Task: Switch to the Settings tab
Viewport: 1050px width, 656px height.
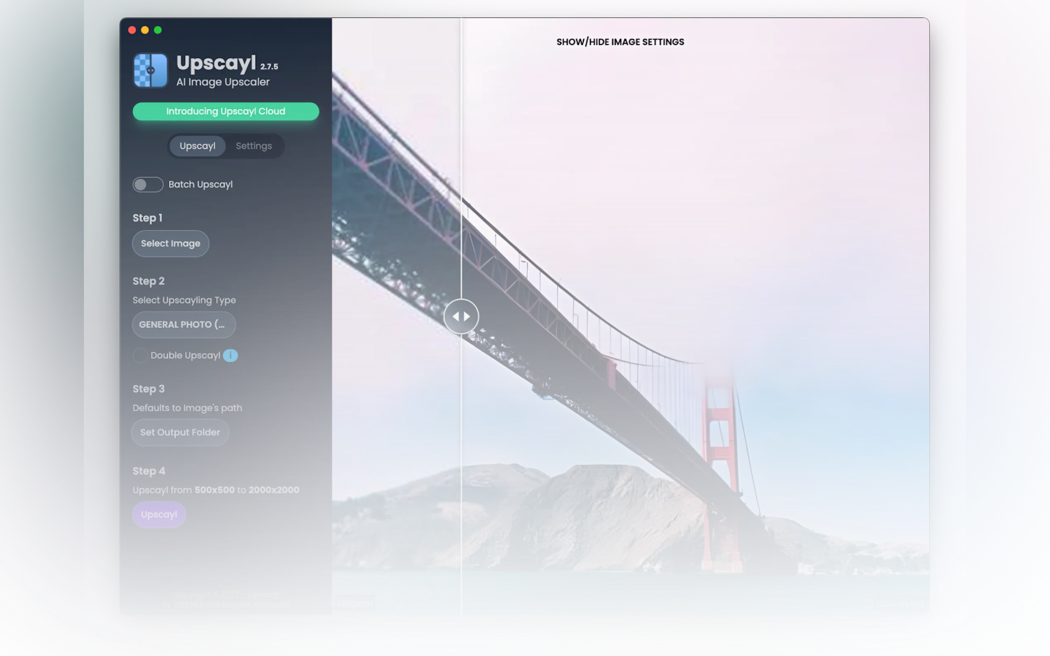Action: [x=253, y=146]
